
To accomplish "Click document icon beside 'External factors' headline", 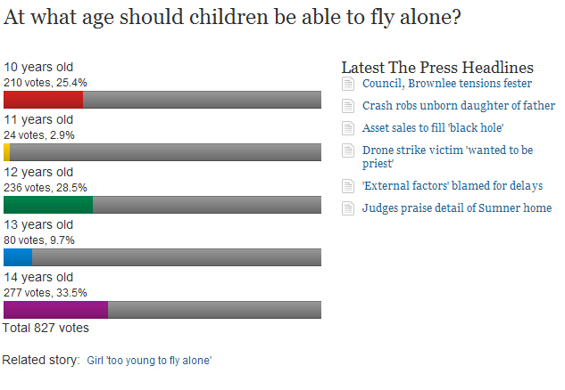I will (x=348, y=187).
